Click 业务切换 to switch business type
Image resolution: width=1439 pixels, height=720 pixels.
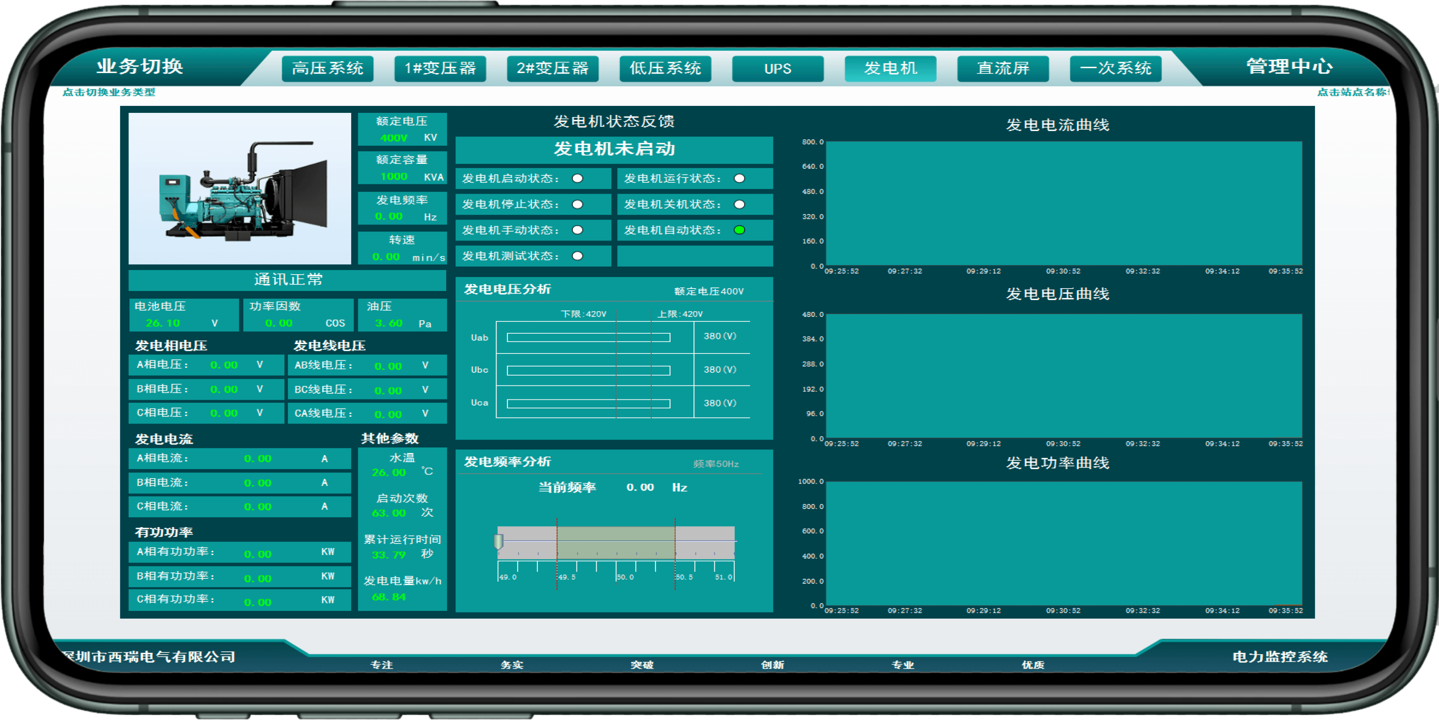(x=140, y=66)
